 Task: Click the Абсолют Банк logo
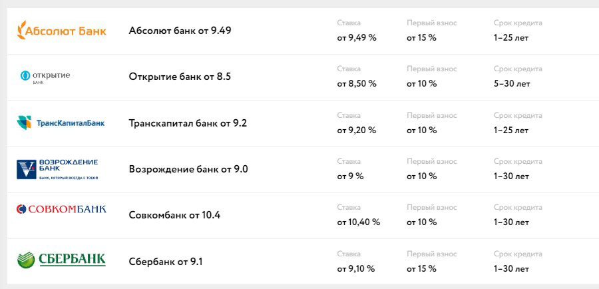tap(61, 31)
